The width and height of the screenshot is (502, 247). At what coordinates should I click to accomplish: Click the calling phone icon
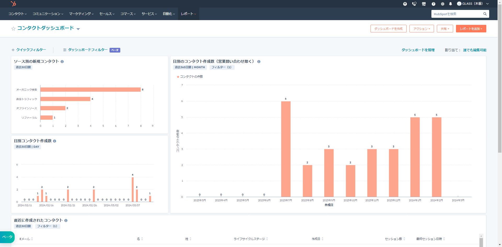(414, 4)
